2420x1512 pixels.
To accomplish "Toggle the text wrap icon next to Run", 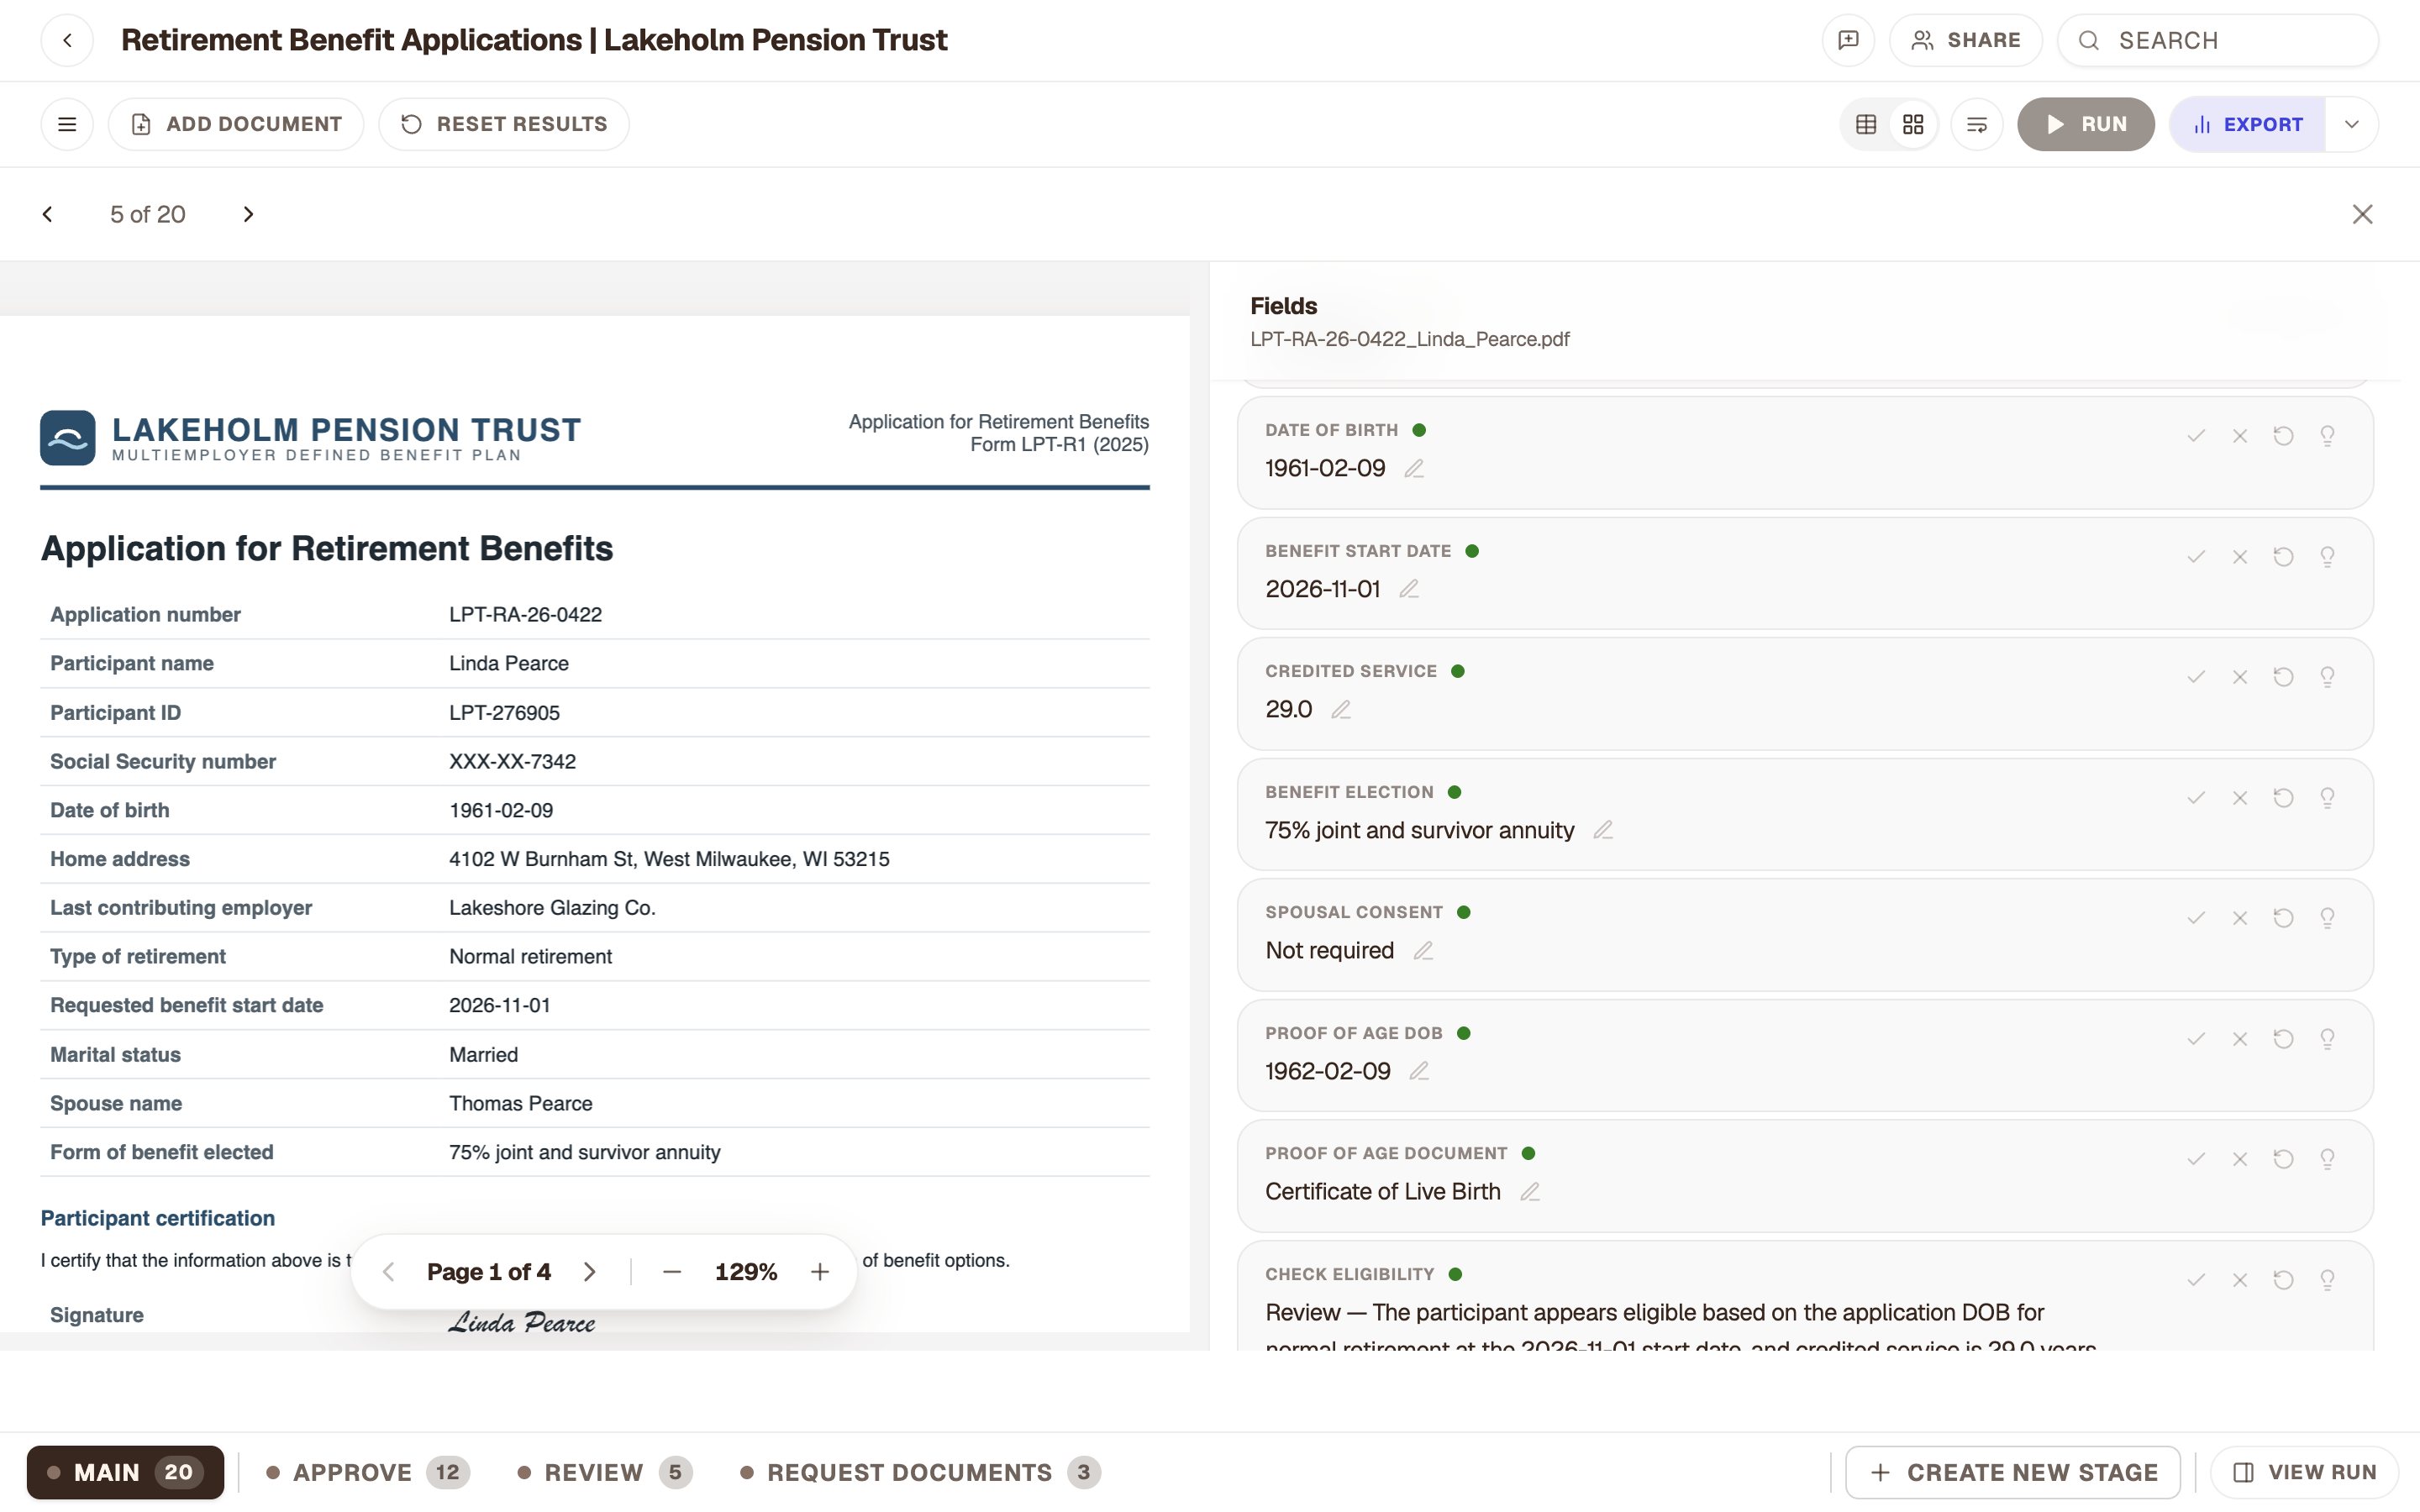I will (1977, 124).
